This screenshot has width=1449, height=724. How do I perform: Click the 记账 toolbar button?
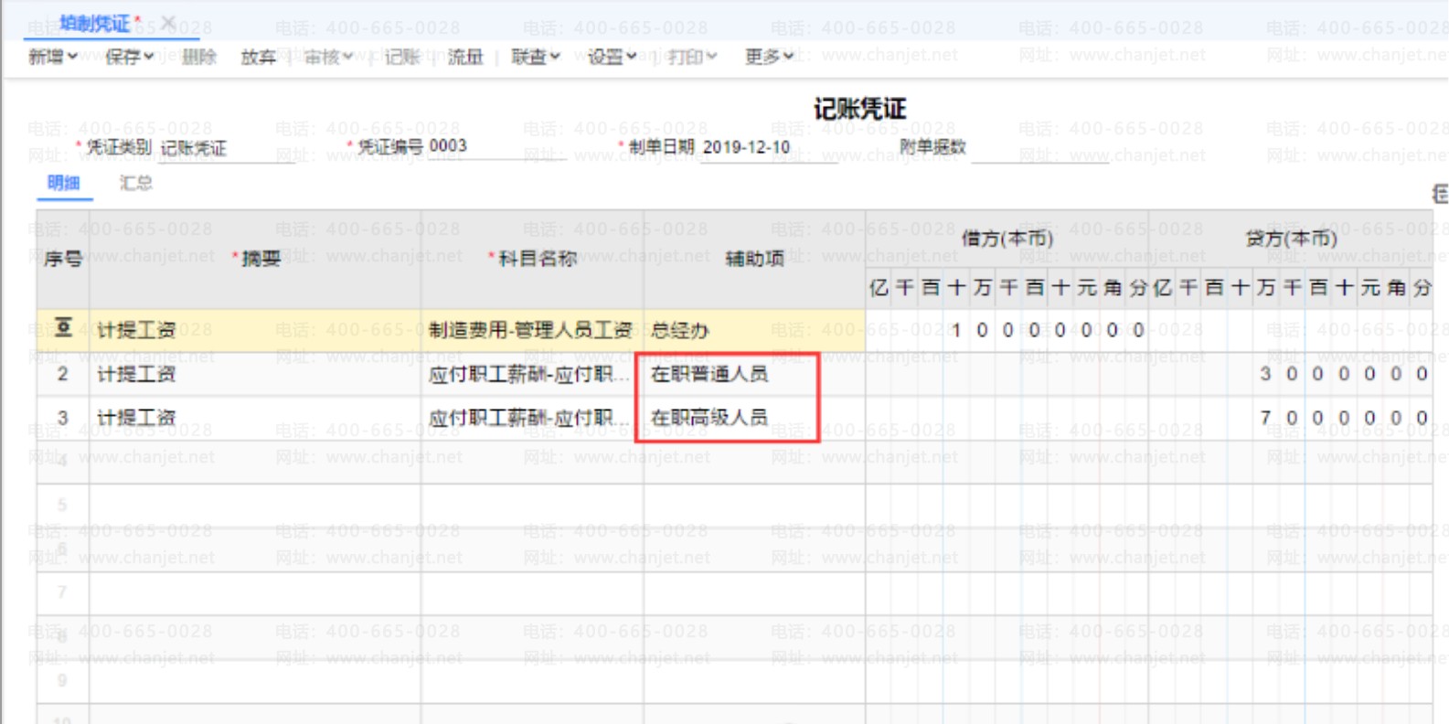click(402, 57)
